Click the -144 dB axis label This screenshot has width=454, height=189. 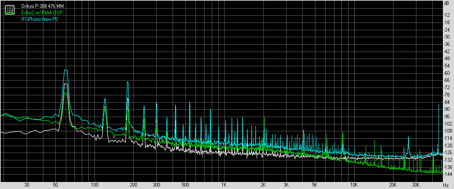447,174
